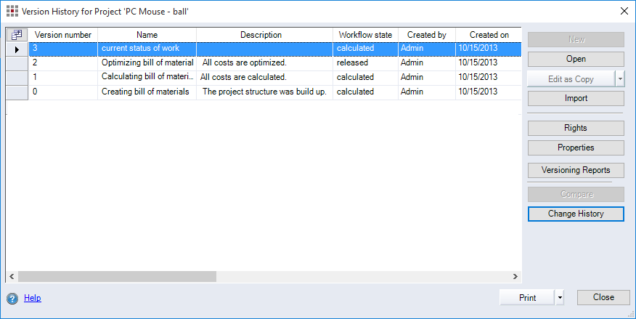Click the row indicator arrow for version 3
636x319 pixels.
(x=17, y=49)
